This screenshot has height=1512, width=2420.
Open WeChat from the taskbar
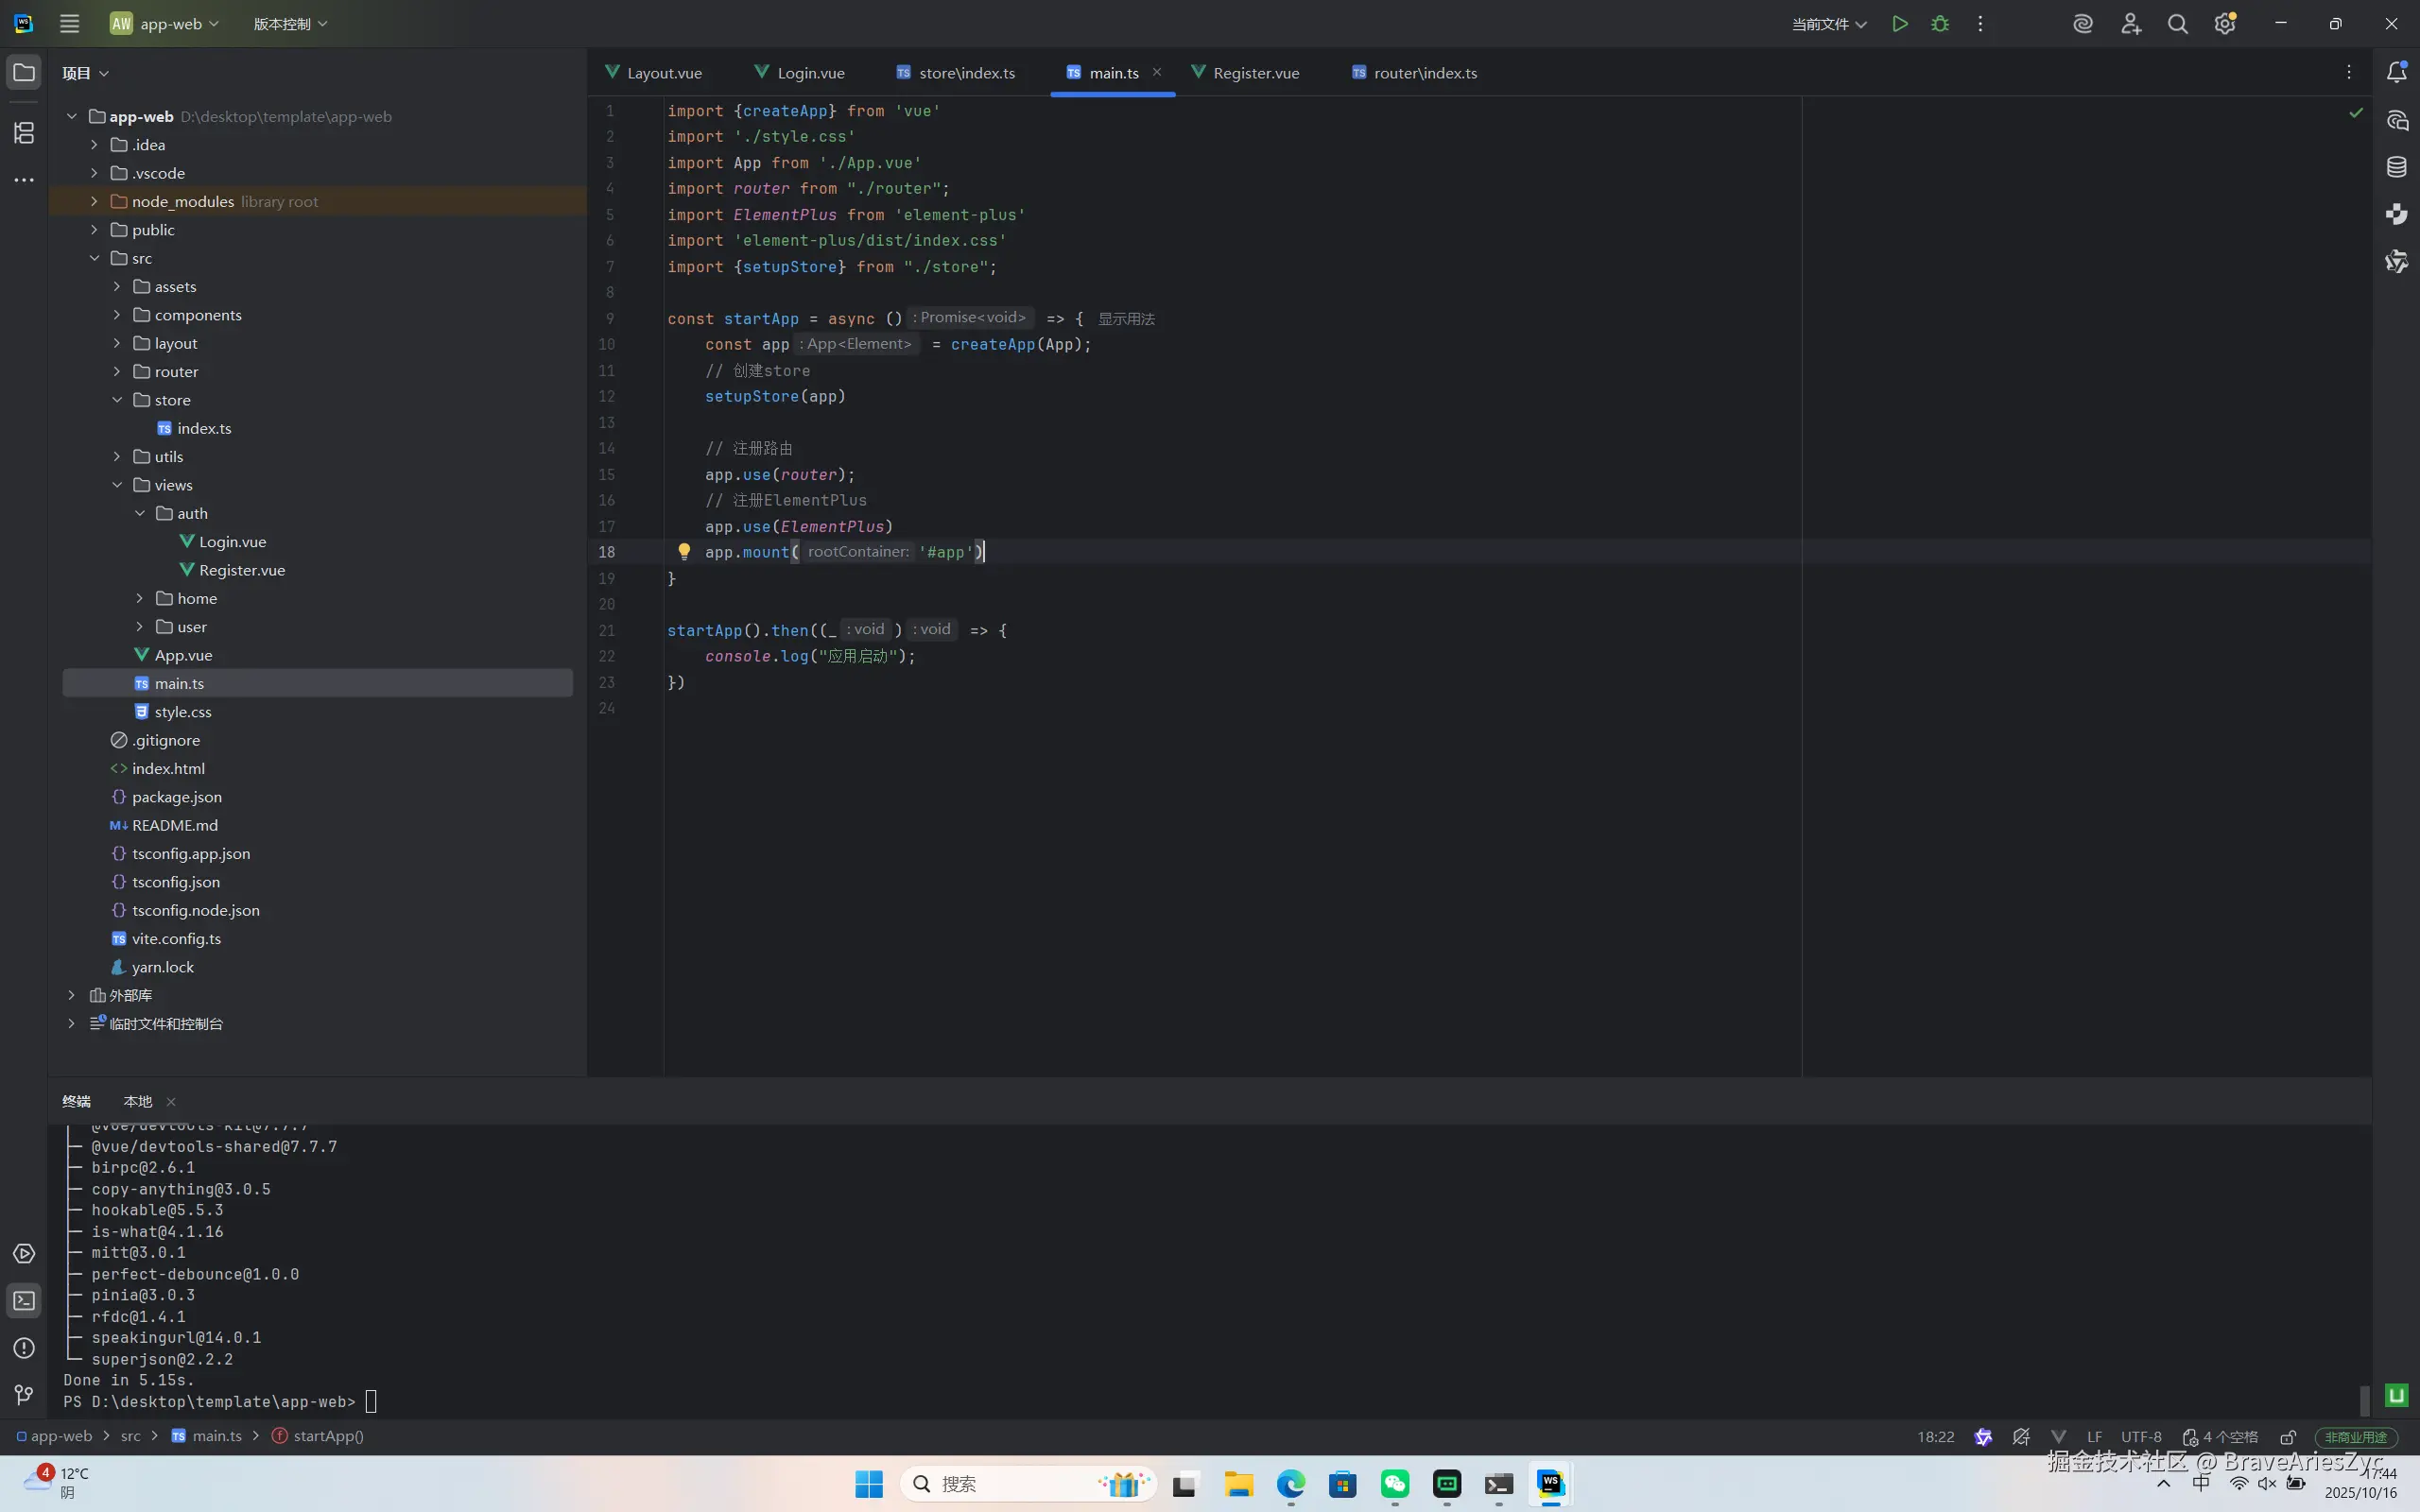click(x=1394, y=1484)
